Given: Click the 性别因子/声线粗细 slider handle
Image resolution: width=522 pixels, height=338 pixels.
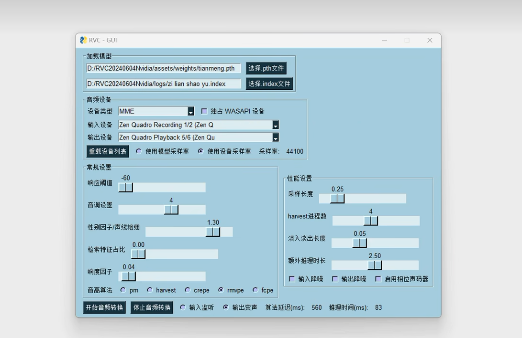Looking at the screenshot, I should click(x=213, y=232).
